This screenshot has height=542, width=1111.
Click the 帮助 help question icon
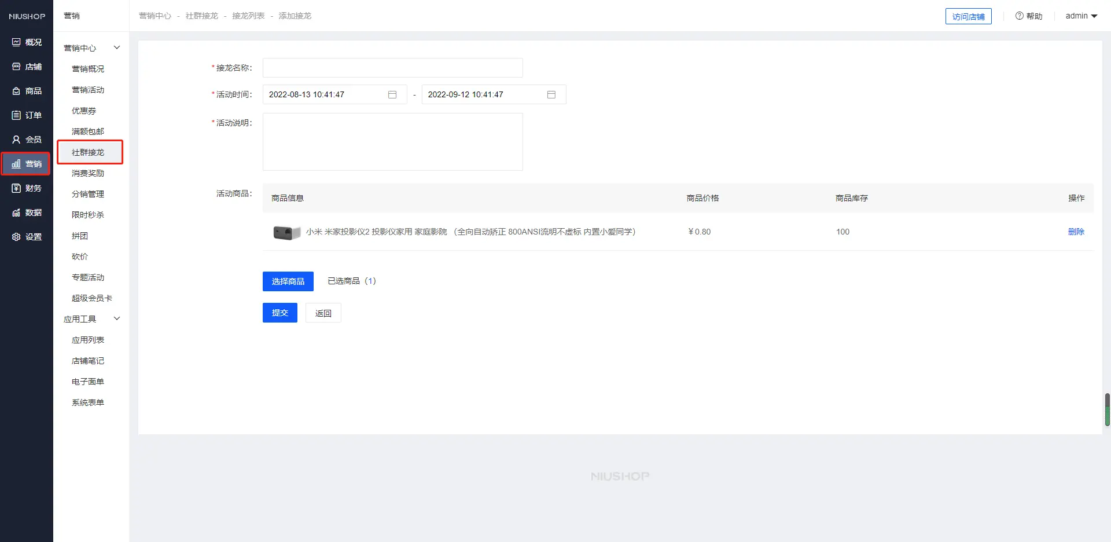(1019, 16)
